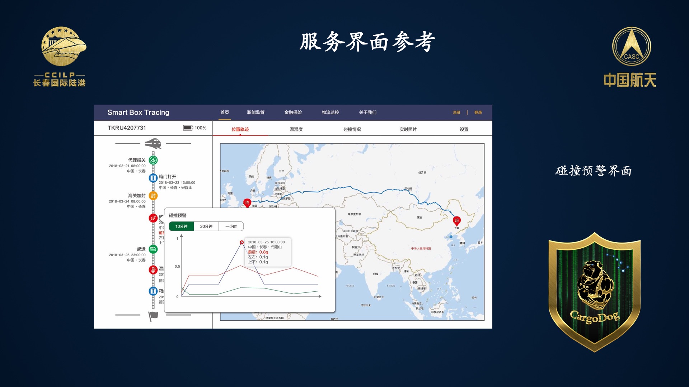Click the 起运 event label
The width and height of the screenshot is (689, 387).
coord(141,249)
